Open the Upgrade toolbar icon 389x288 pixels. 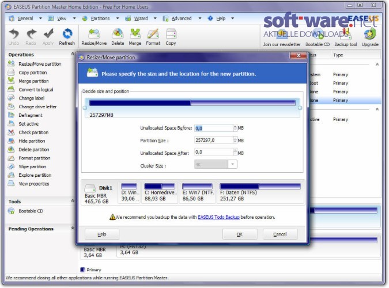pyautogui.click(x=370, y=37)
